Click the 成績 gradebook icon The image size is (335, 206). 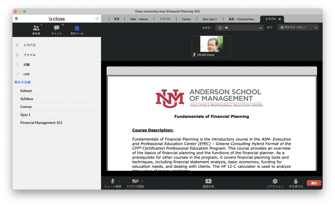(17, 64)
